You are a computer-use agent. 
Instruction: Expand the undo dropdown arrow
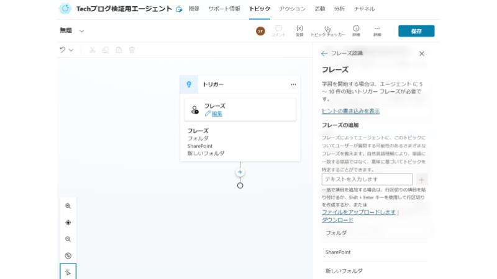click(71, 50)
